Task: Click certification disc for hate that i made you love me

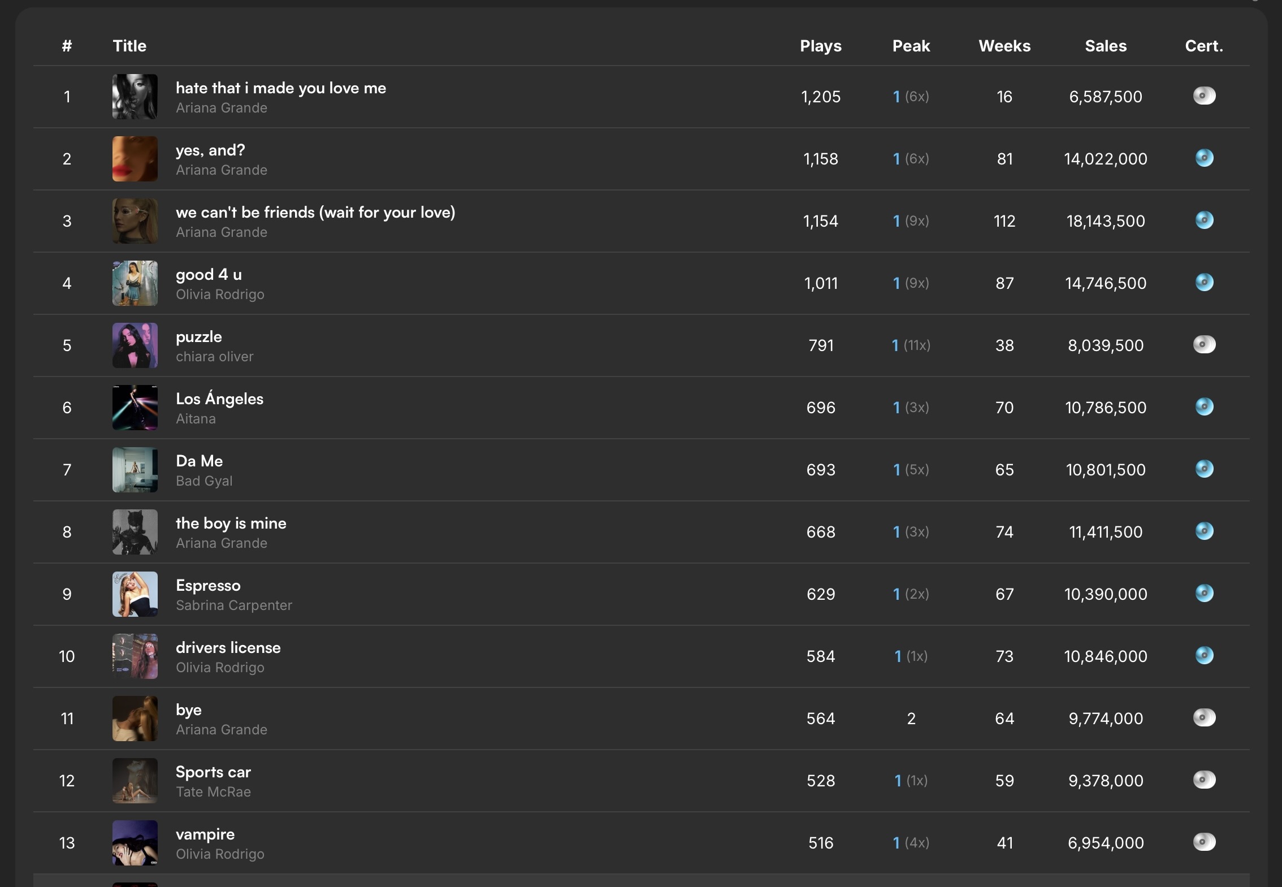Action: point(1204,96)
